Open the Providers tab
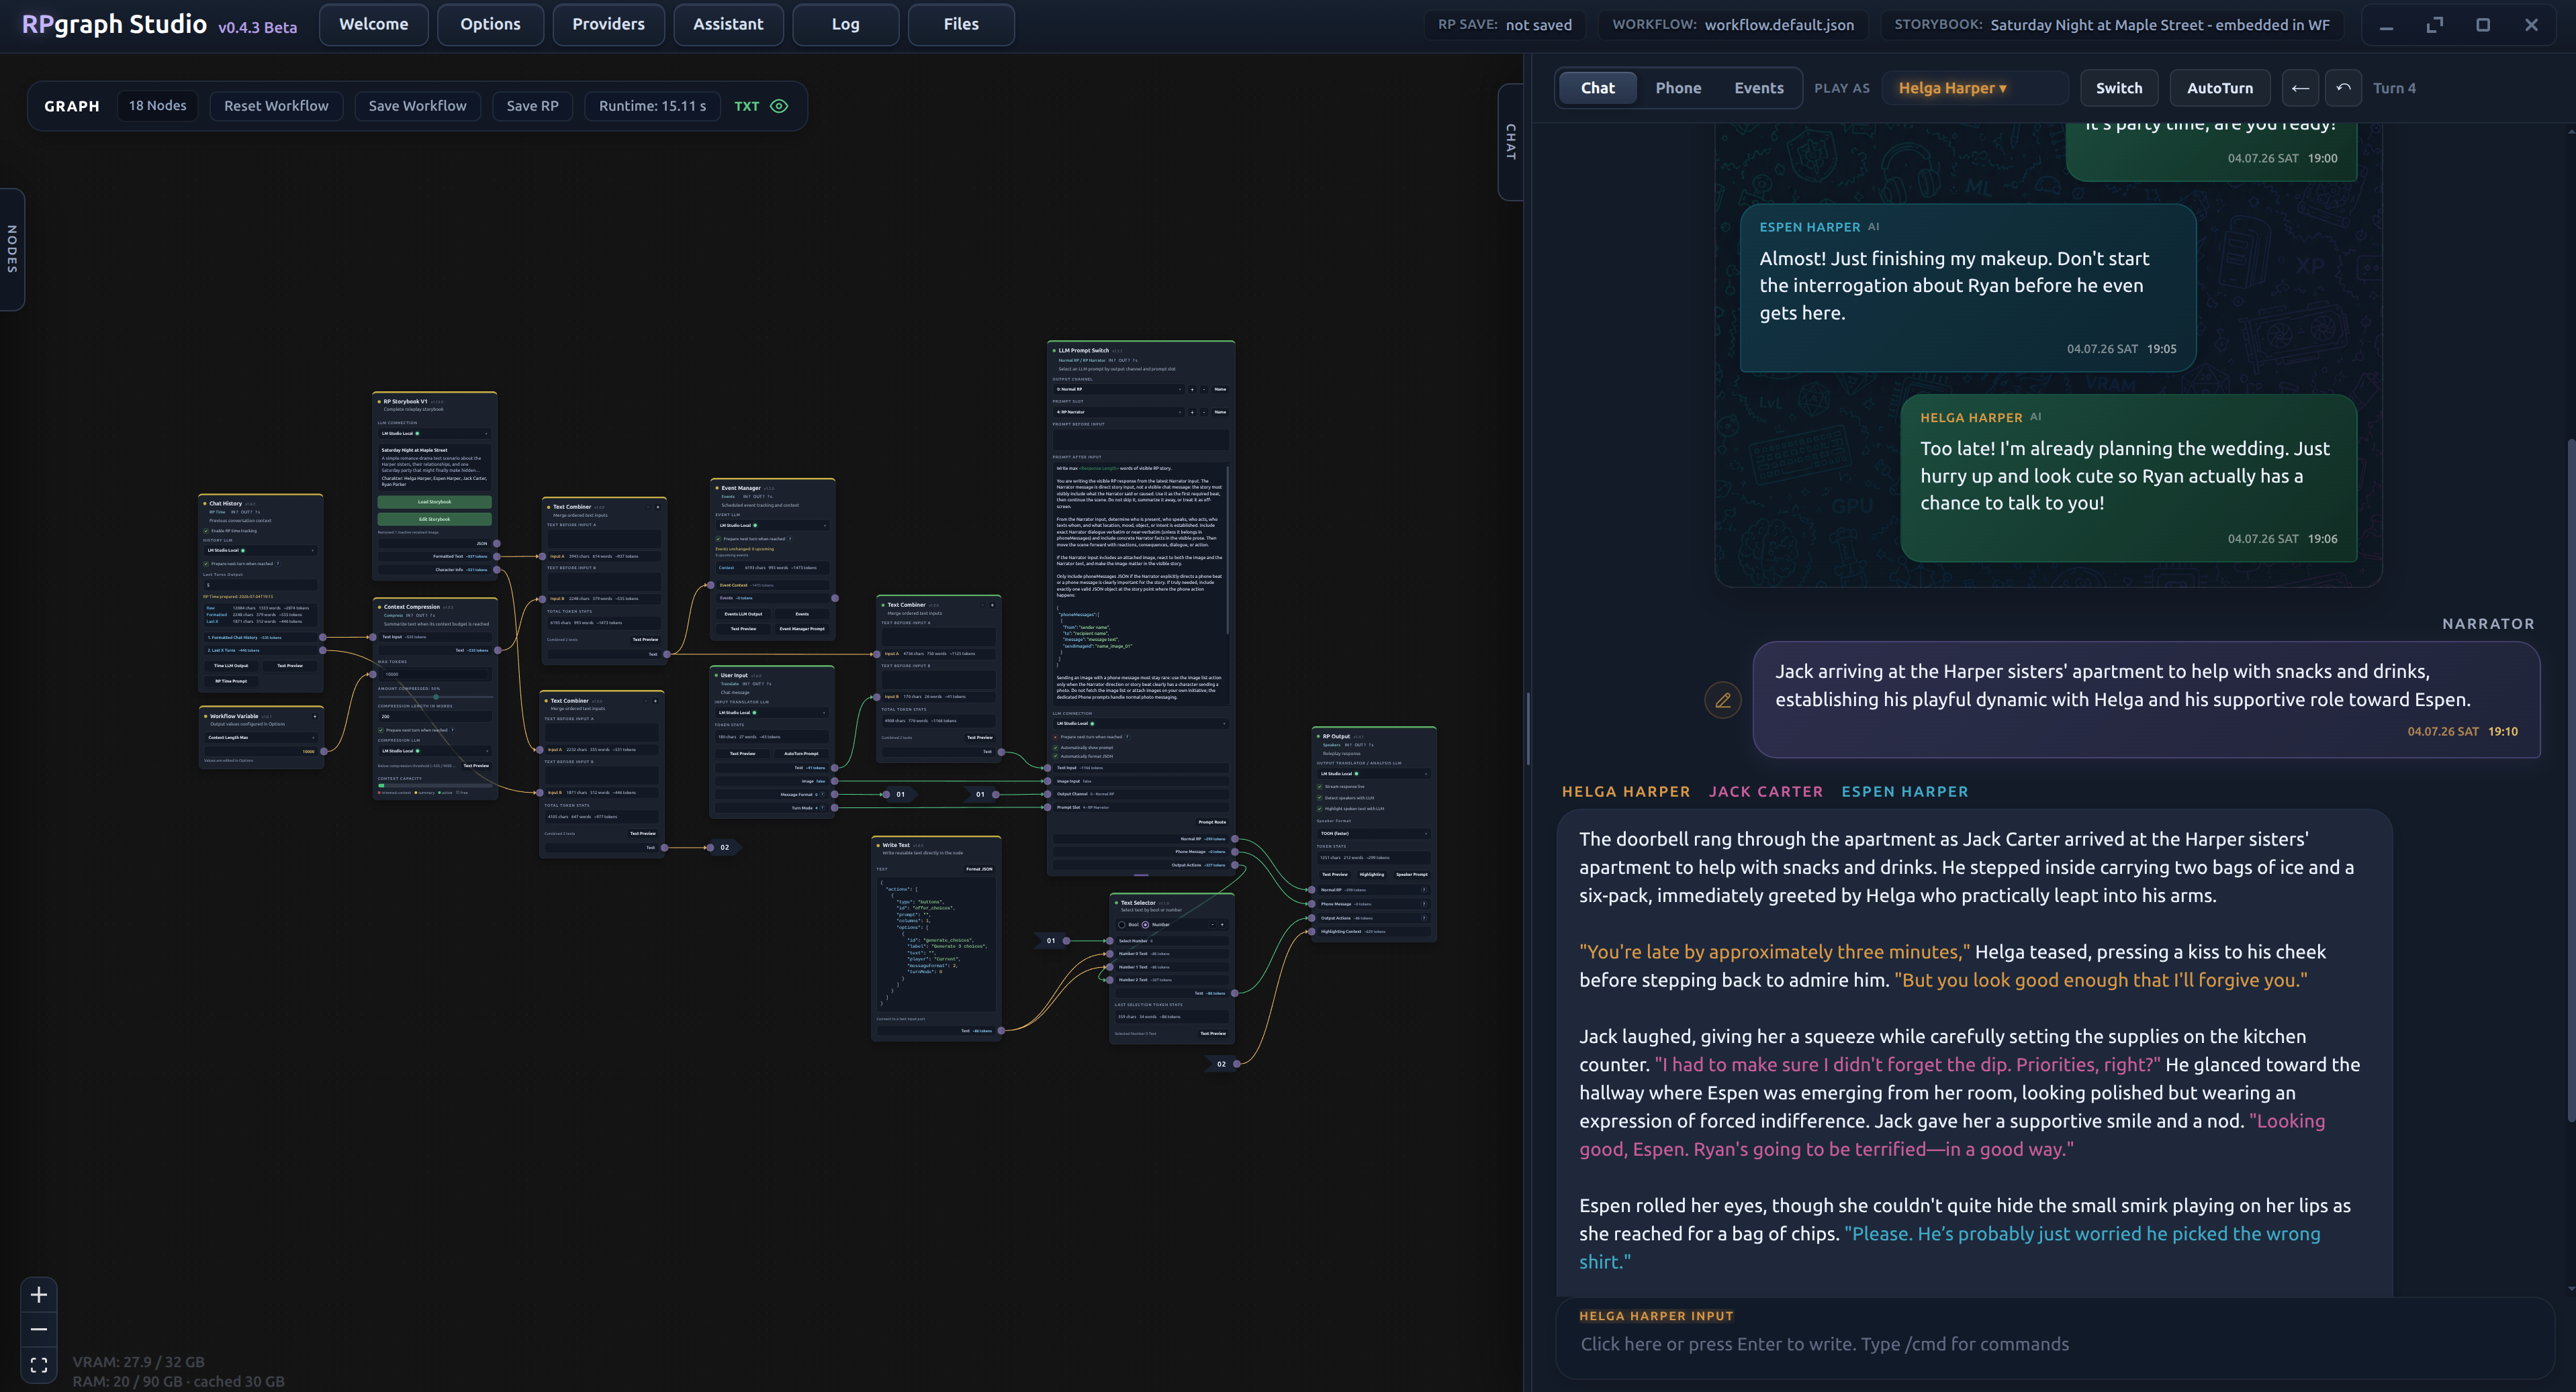Image resolution: width=2576 pixels, height=1392 pixels. pyautogui.click(x=608, y=24)
